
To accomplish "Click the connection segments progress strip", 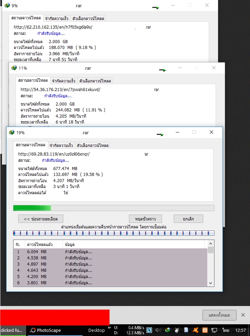I will [114, 233].
